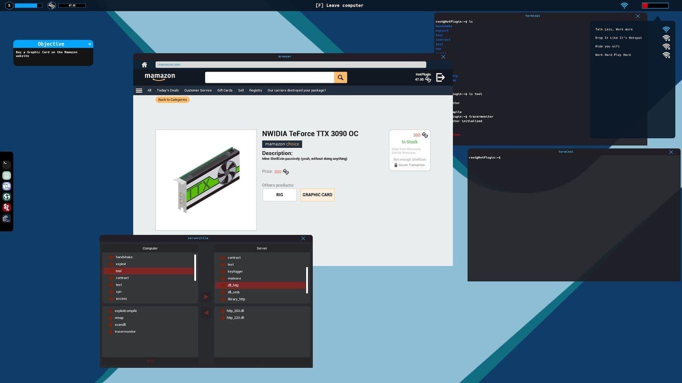Select the exploit folder in Computer pane
This screenshot has width=682, height=383.
148,264
